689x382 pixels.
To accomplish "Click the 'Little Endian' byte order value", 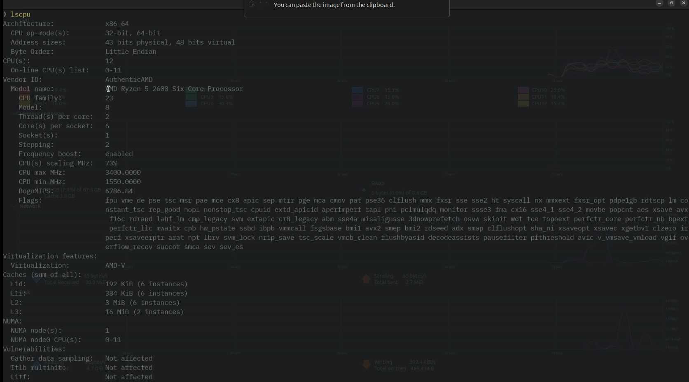I will tap(131, 52).
